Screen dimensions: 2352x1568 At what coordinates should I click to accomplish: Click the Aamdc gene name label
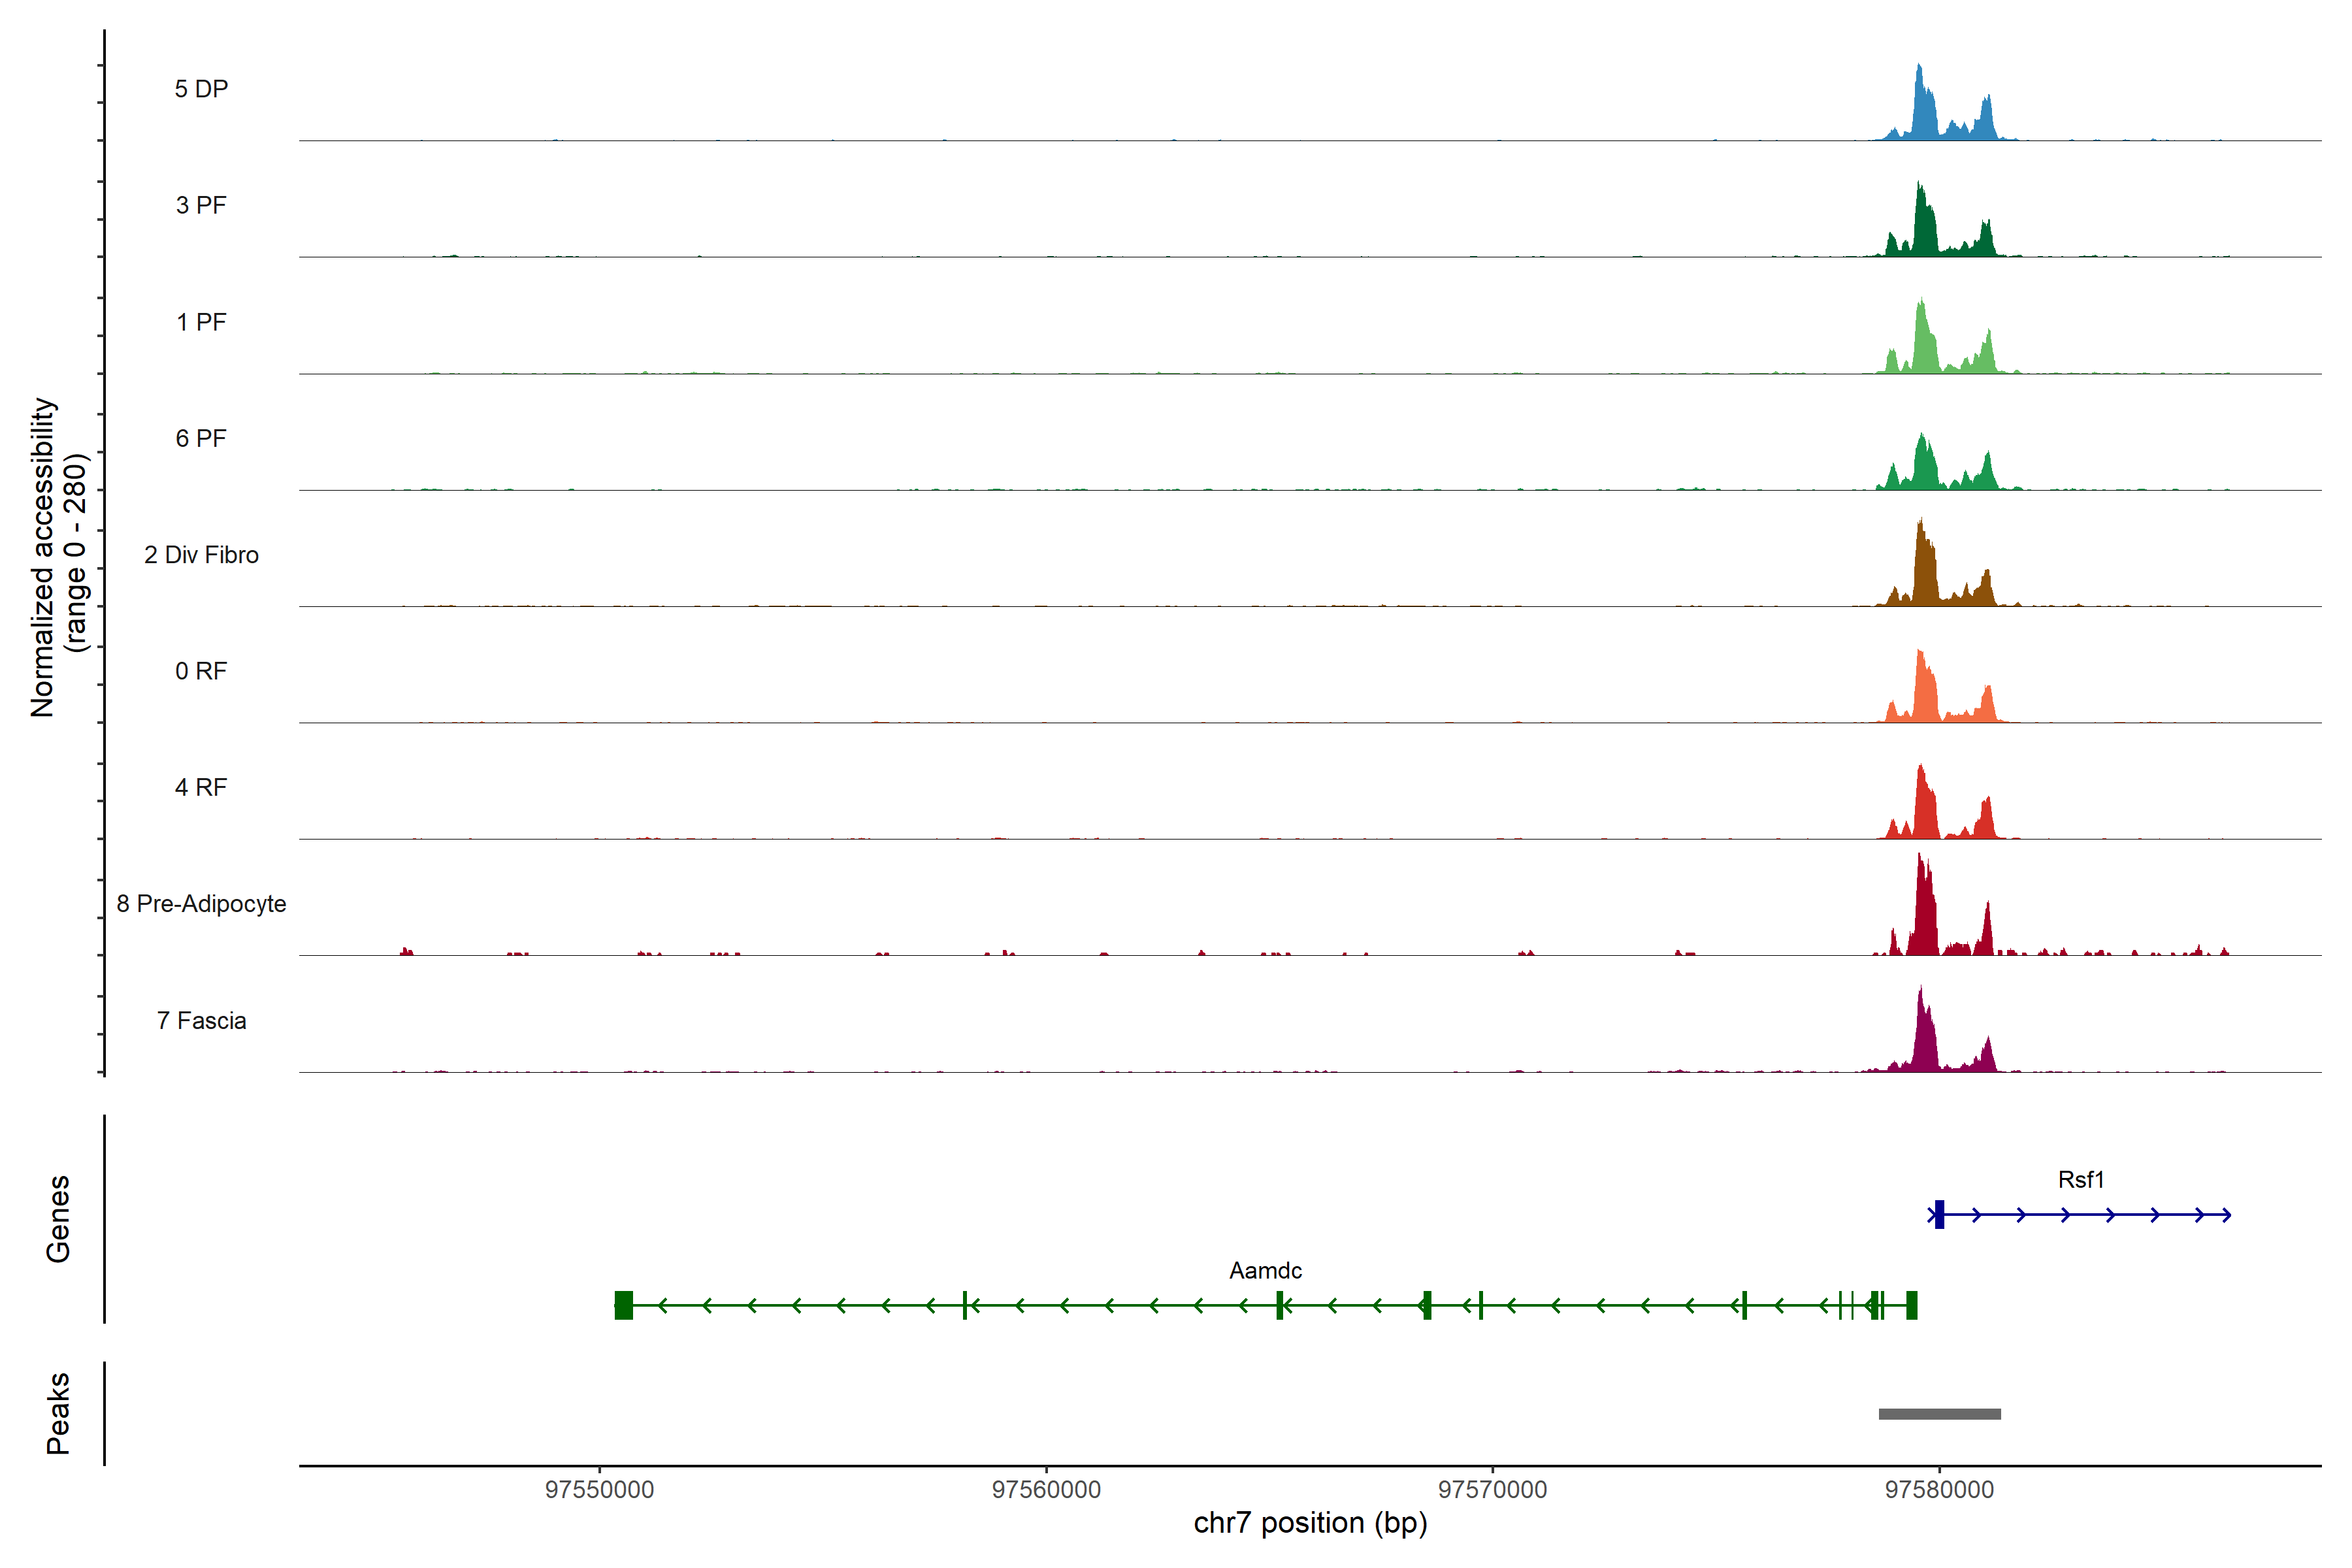pyautogui.click(x=1265, y=1271)
